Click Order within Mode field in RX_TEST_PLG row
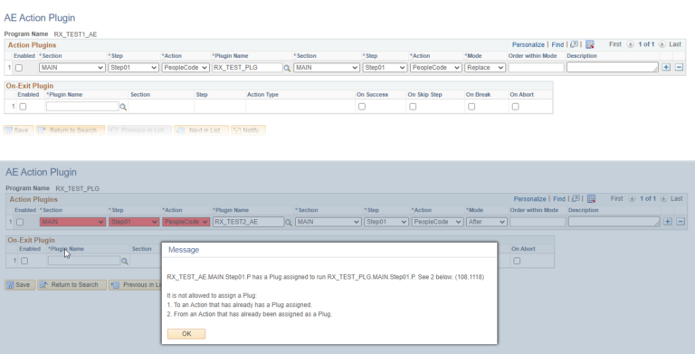The height and width of the screenshot is (354, 695). [x=538, y=222]
